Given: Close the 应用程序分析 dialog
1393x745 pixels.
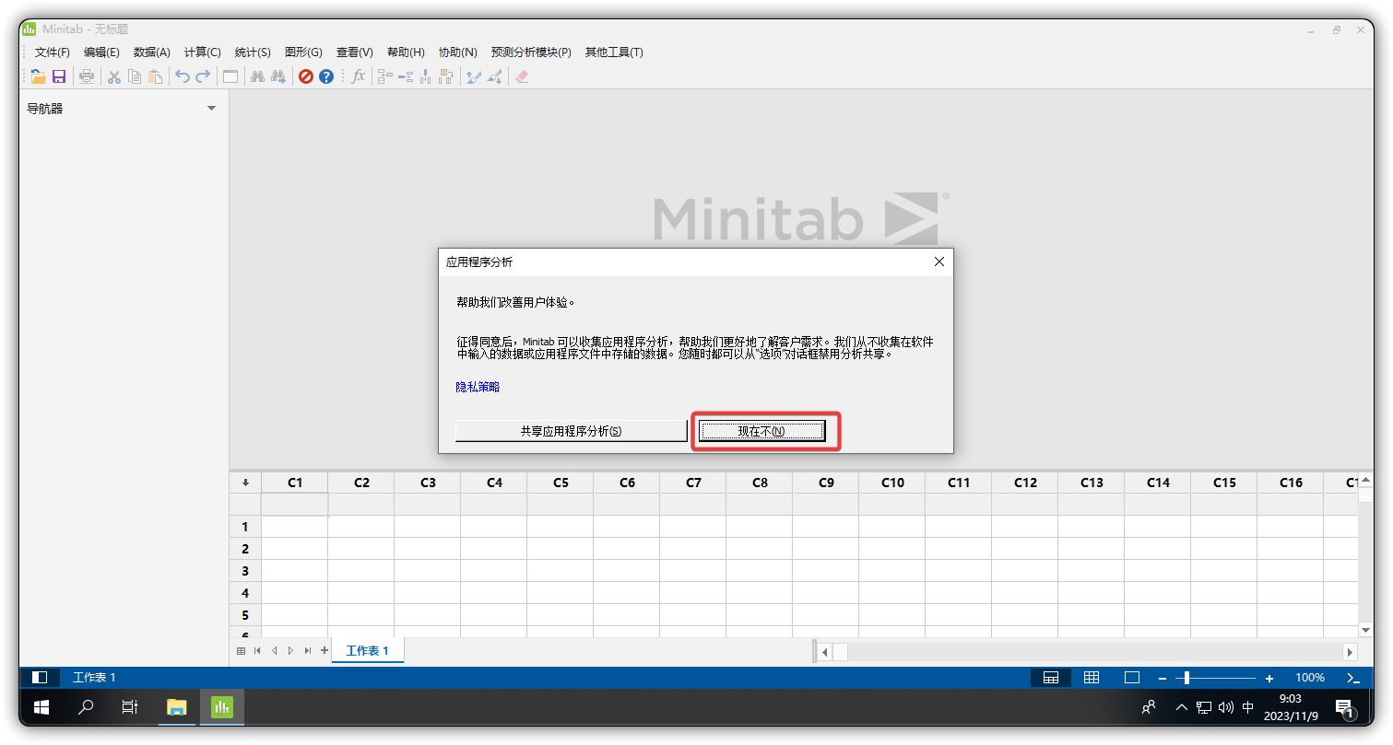Looking at the screenshot, I should [x=939, y=262].
